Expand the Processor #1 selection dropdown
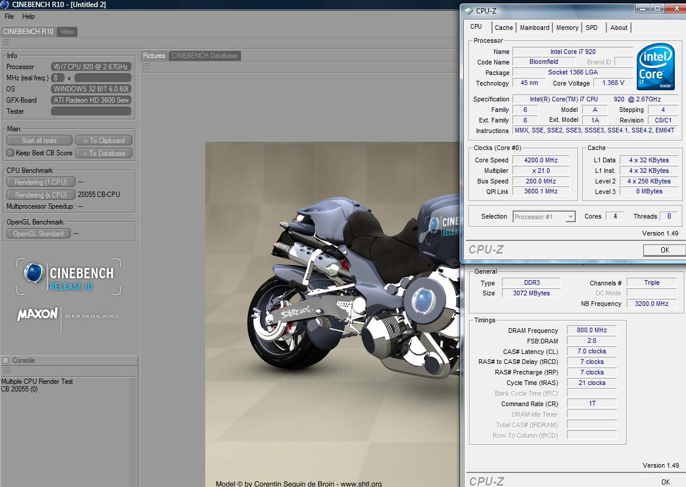This screenshot has height=487, width=686. click(x=570, y=217)
